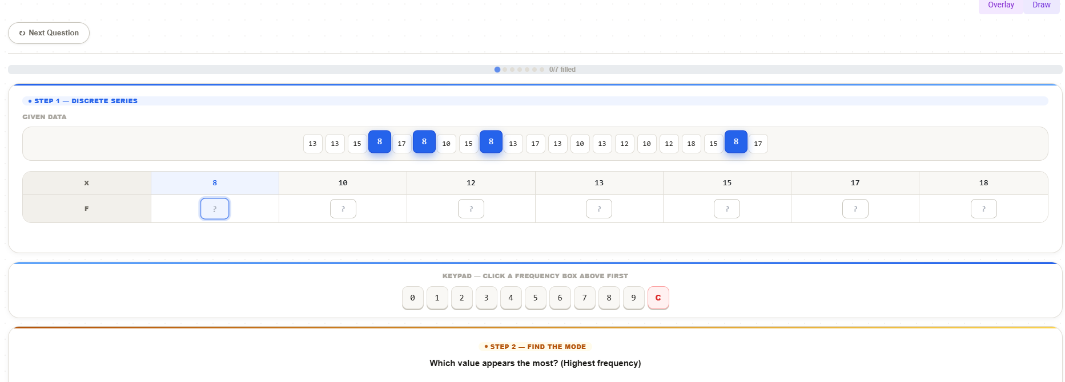The width and height of the screenshot is (1065, 382).
Task: Click the Next Question button
Action: coord(49,33)
